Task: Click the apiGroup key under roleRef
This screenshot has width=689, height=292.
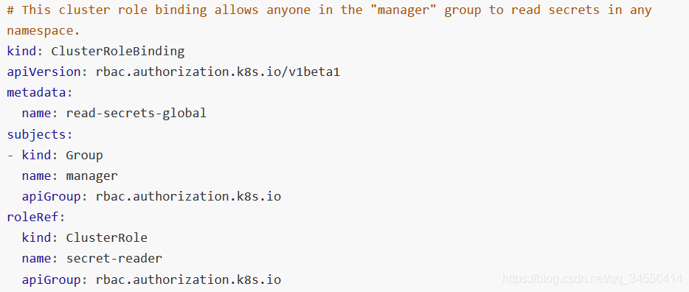Action: click(x=51, y=279)
